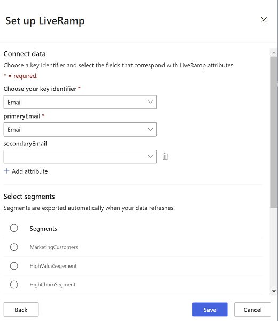The height and width of the screenshot is (321, 278).
Task: Expand the primaryEmail dropdown chevron
Action: pyautogui.click(x=150, y=129)
